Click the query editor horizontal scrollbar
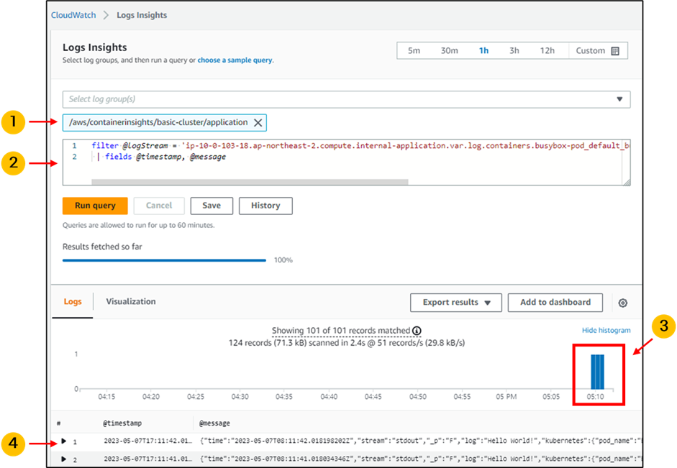 pyautogui.click(x=250, y=182)
